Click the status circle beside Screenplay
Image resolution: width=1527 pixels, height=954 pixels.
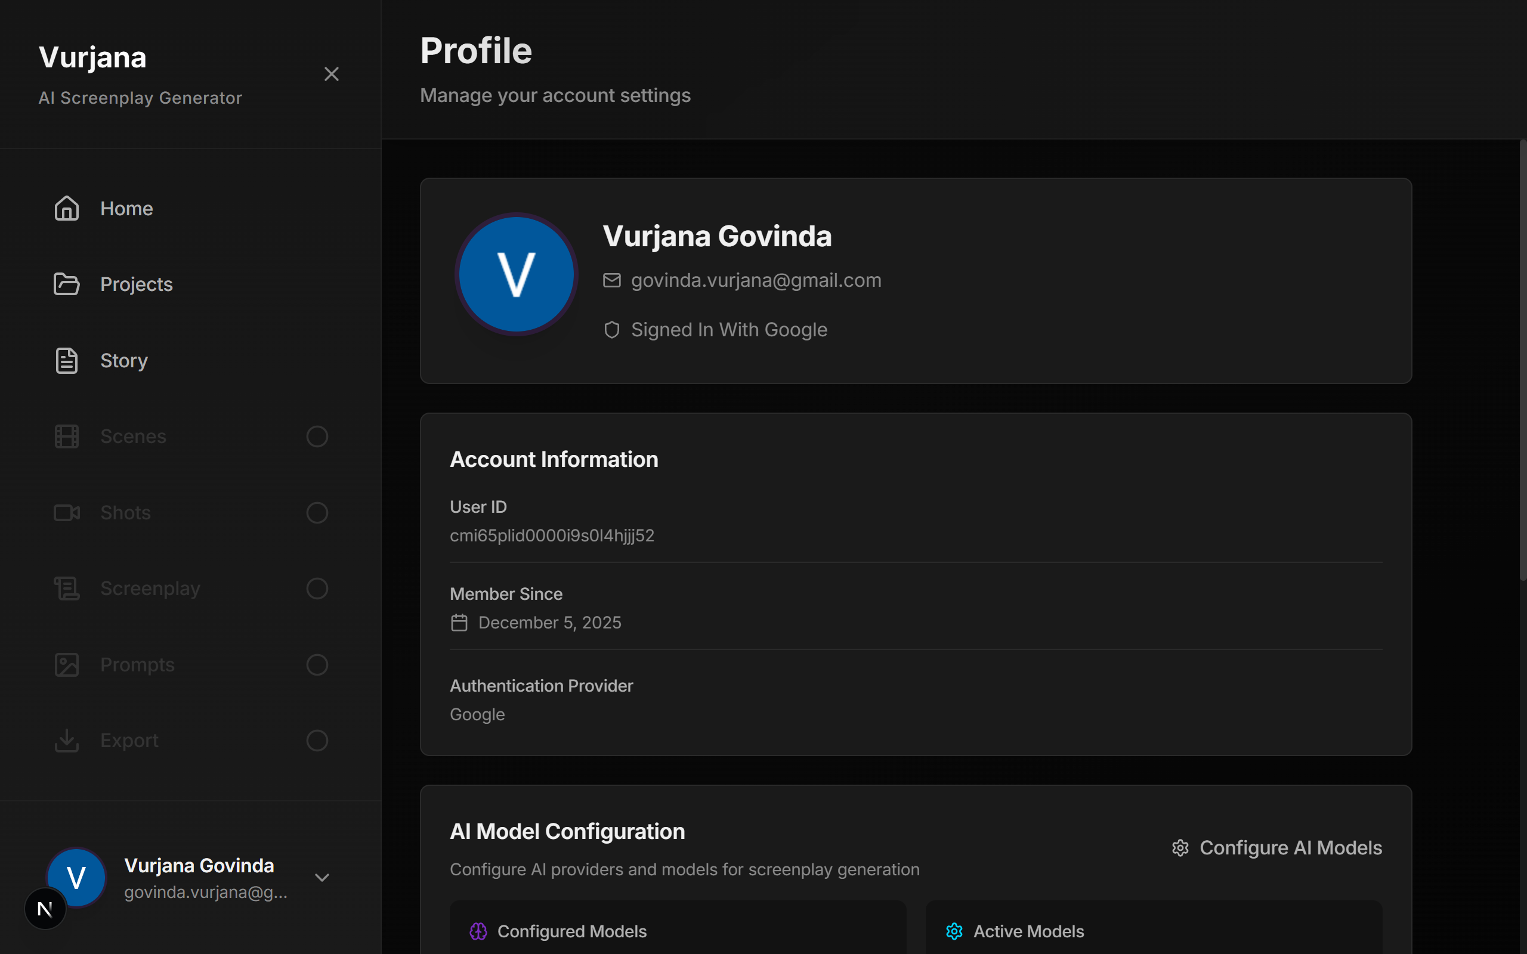coord(317,588)
